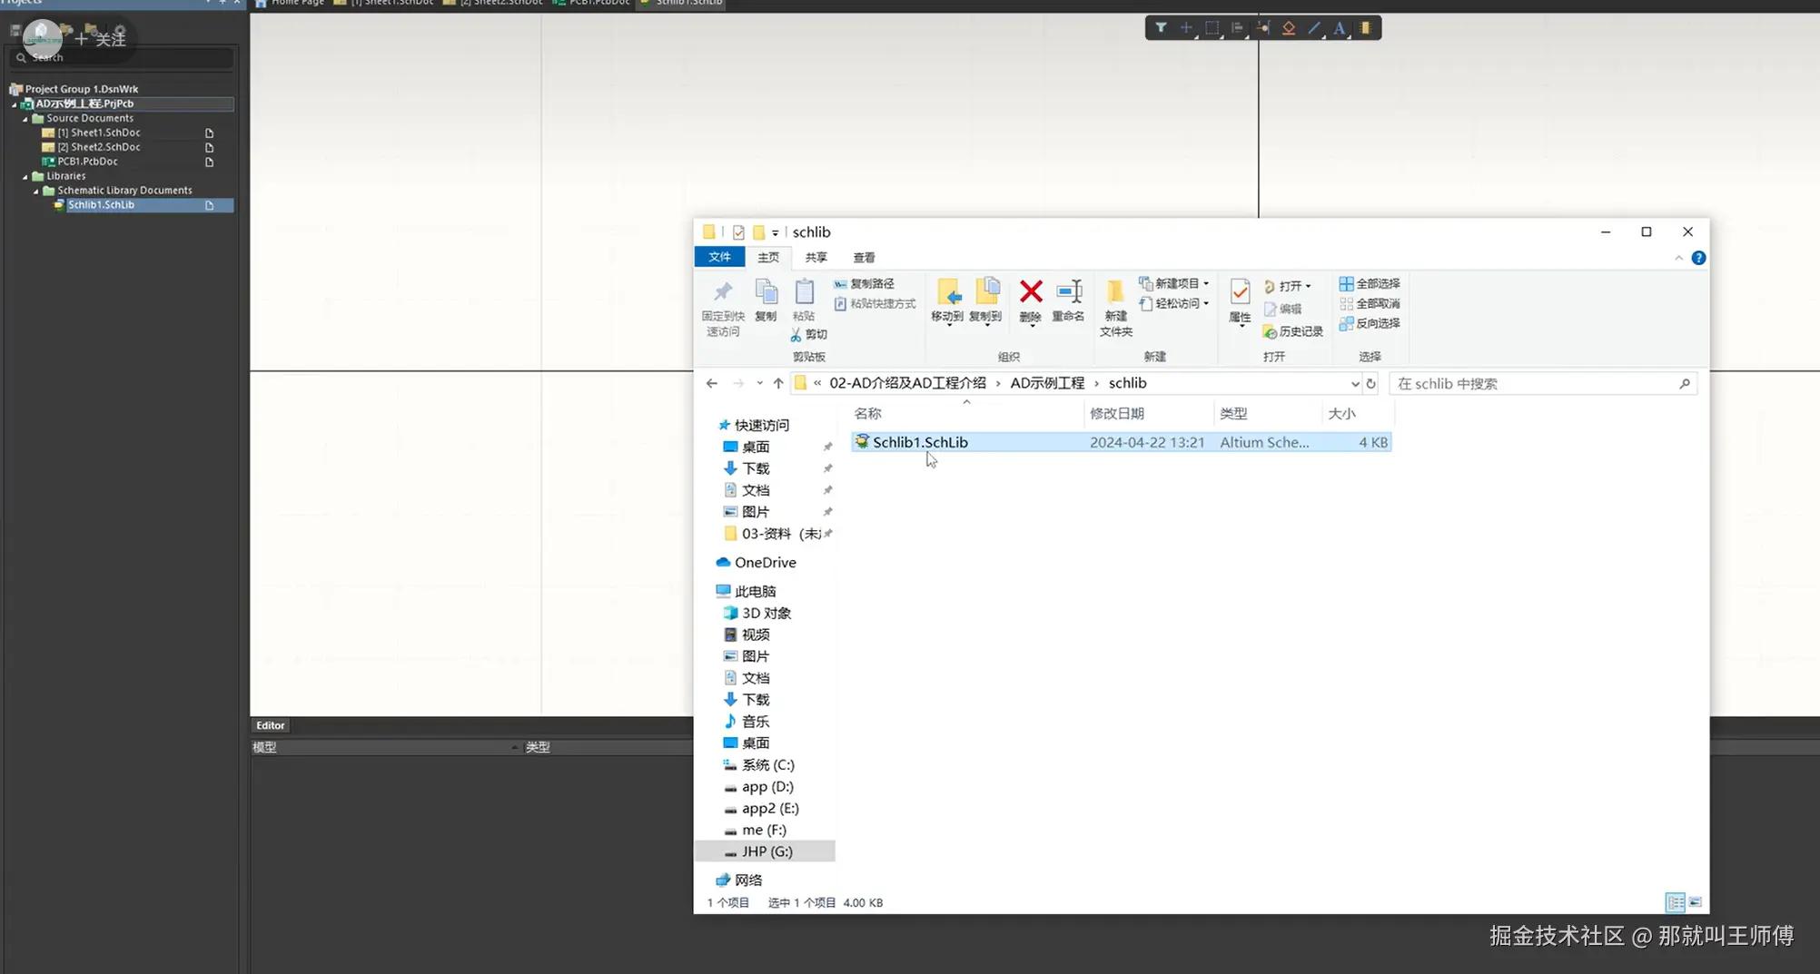Collapse the Explorer ribbon with chevron
Viewport: 1820px width, 974px height.
(1678, 258)
